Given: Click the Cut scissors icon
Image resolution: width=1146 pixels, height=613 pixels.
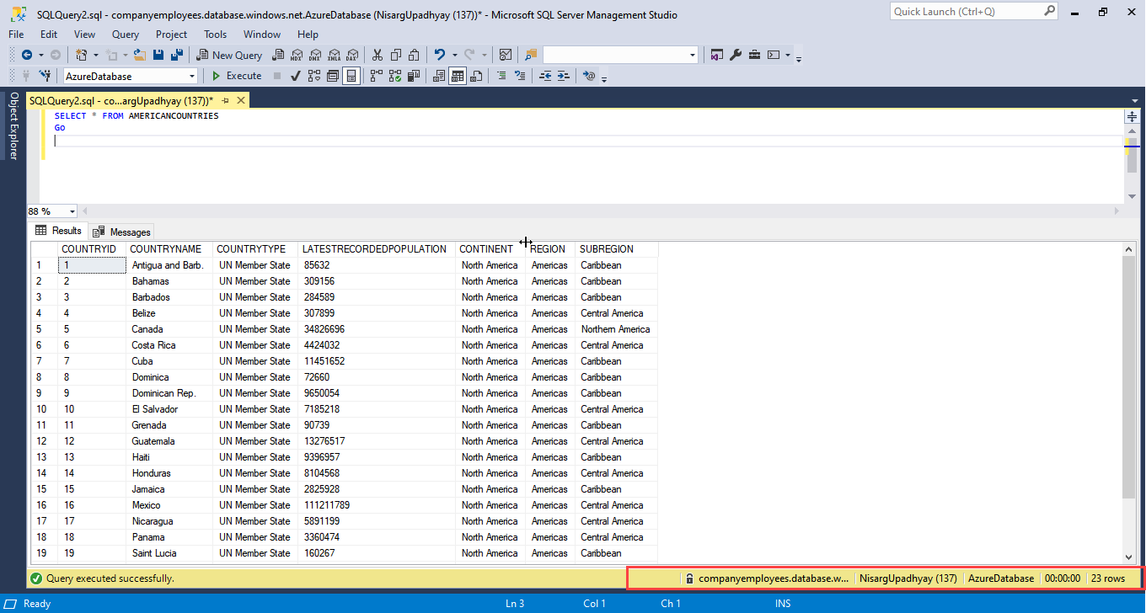Looking at the screenshot, I should pos(377,55).
